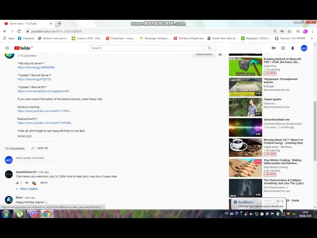Viewport: 317px width, 238px height.
Task: Click the EN language indicator in tray
Action: 226,213
